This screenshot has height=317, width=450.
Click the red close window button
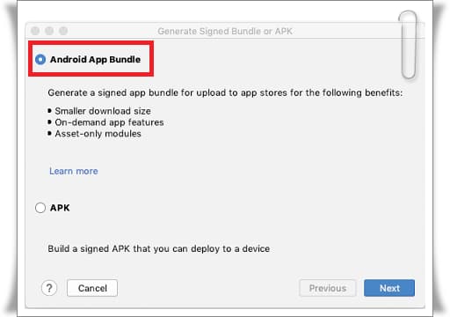coord(35,31)
